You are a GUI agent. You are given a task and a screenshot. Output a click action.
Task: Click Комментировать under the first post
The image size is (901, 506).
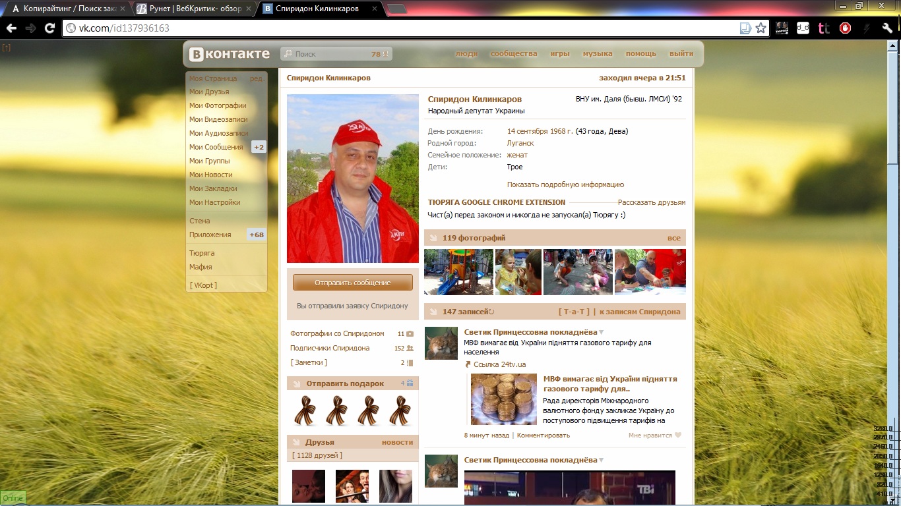pos(543,435)
